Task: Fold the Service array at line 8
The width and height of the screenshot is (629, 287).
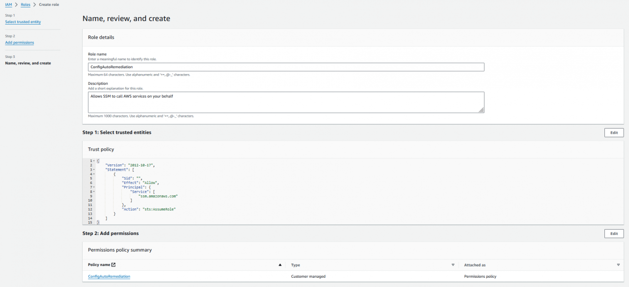Action: (93, 191)
